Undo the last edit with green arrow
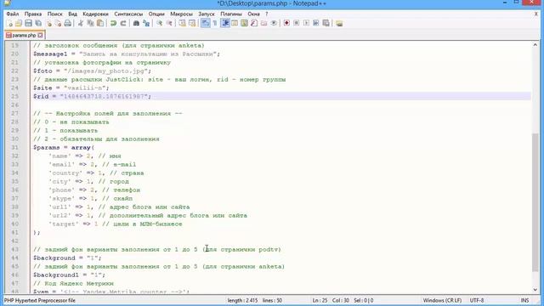Screen dimensions: 544x306 click(113, 23)
